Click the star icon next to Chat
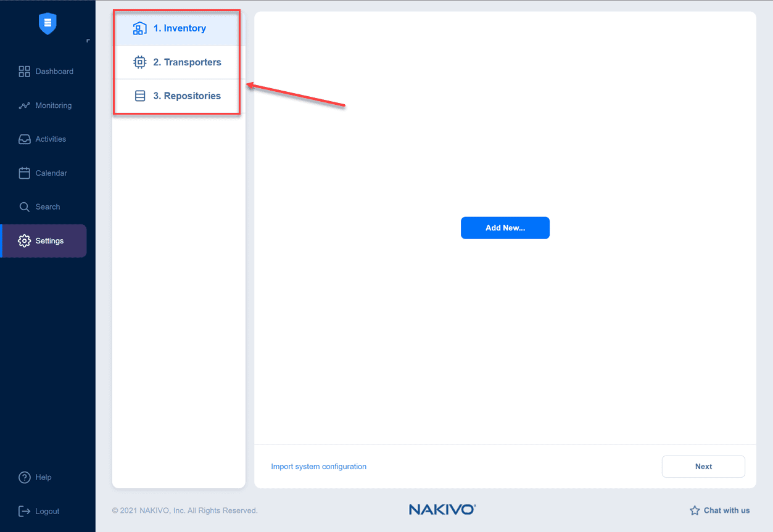The height and width of the screenshot is (532, 773). point(693,510)
